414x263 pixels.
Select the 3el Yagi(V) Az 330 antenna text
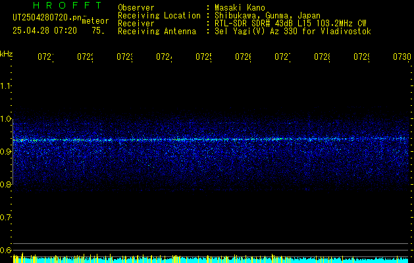(x=293, y=32)
